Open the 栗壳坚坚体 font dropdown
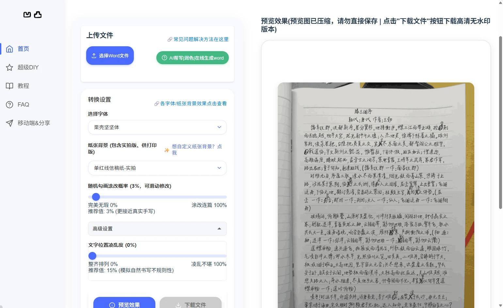This screenshot has width=503, height=308. (x=157, y=127)
